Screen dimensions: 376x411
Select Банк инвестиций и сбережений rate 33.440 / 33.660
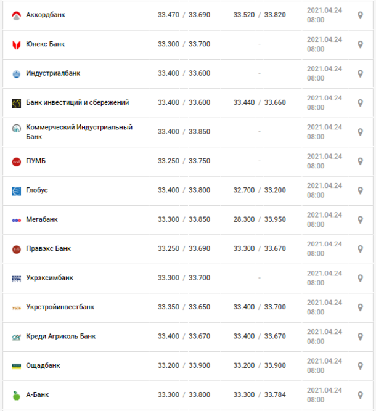[x=260, y=102]
